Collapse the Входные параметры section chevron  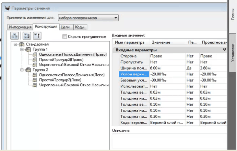(224, 50)
